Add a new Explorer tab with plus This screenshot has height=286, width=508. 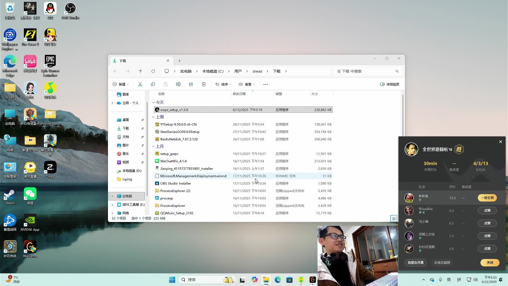click(x=179, y=61)
